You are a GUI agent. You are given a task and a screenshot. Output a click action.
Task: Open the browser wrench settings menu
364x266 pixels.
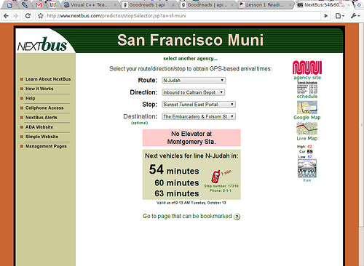point(355,16)
